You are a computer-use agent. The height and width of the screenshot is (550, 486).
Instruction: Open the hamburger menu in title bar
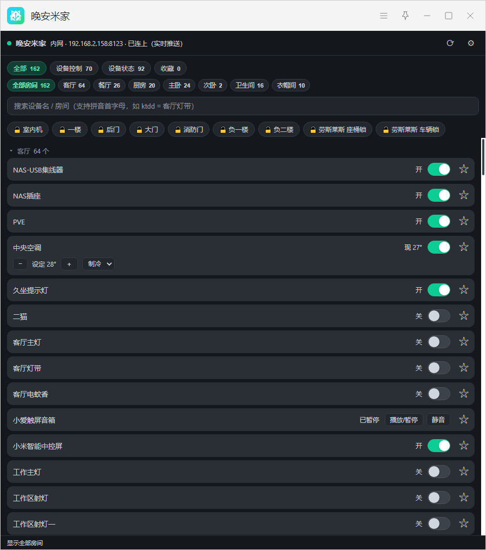click(384, 16)
